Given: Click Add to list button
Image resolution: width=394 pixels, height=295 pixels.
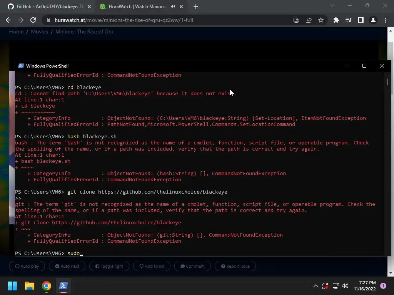Looking at the screenshot, I should click(x=152, y=266).
